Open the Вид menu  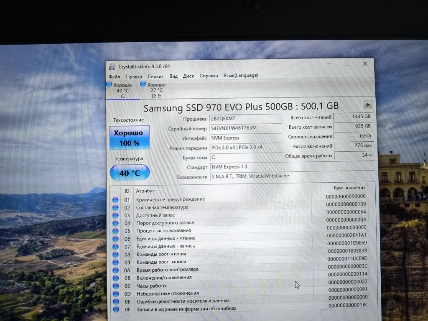[x=173, y=76]
